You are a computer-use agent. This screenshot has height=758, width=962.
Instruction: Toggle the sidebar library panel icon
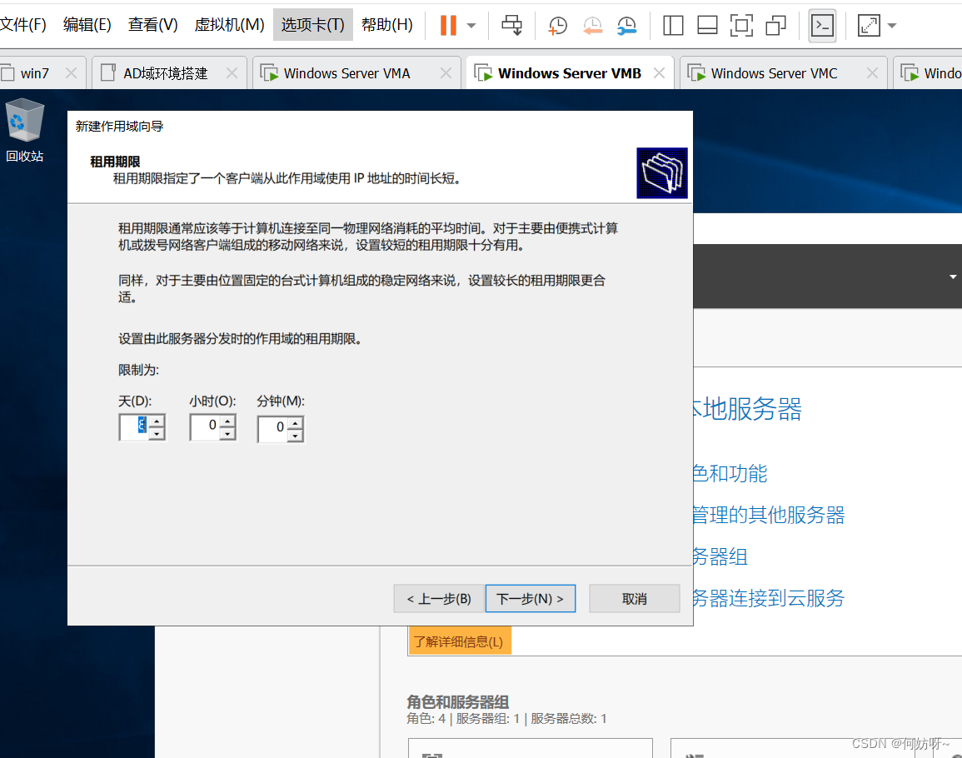pos(673,25)
